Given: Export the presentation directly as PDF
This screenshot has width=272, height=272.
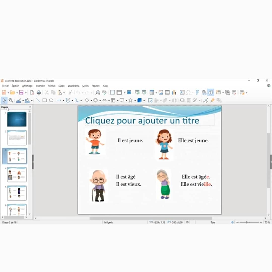Looking at the screenshot, I should point(32,93).
